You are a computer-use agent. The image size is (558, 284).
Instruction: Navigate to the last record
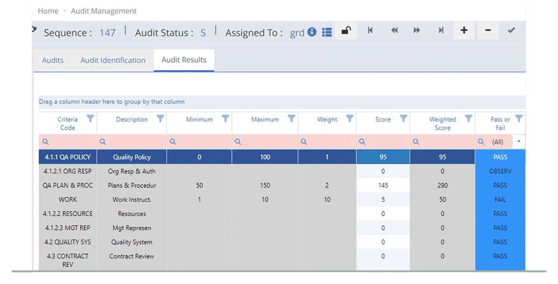point(440,30)
